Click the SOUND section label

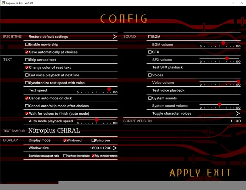click(x=129, y=37)
